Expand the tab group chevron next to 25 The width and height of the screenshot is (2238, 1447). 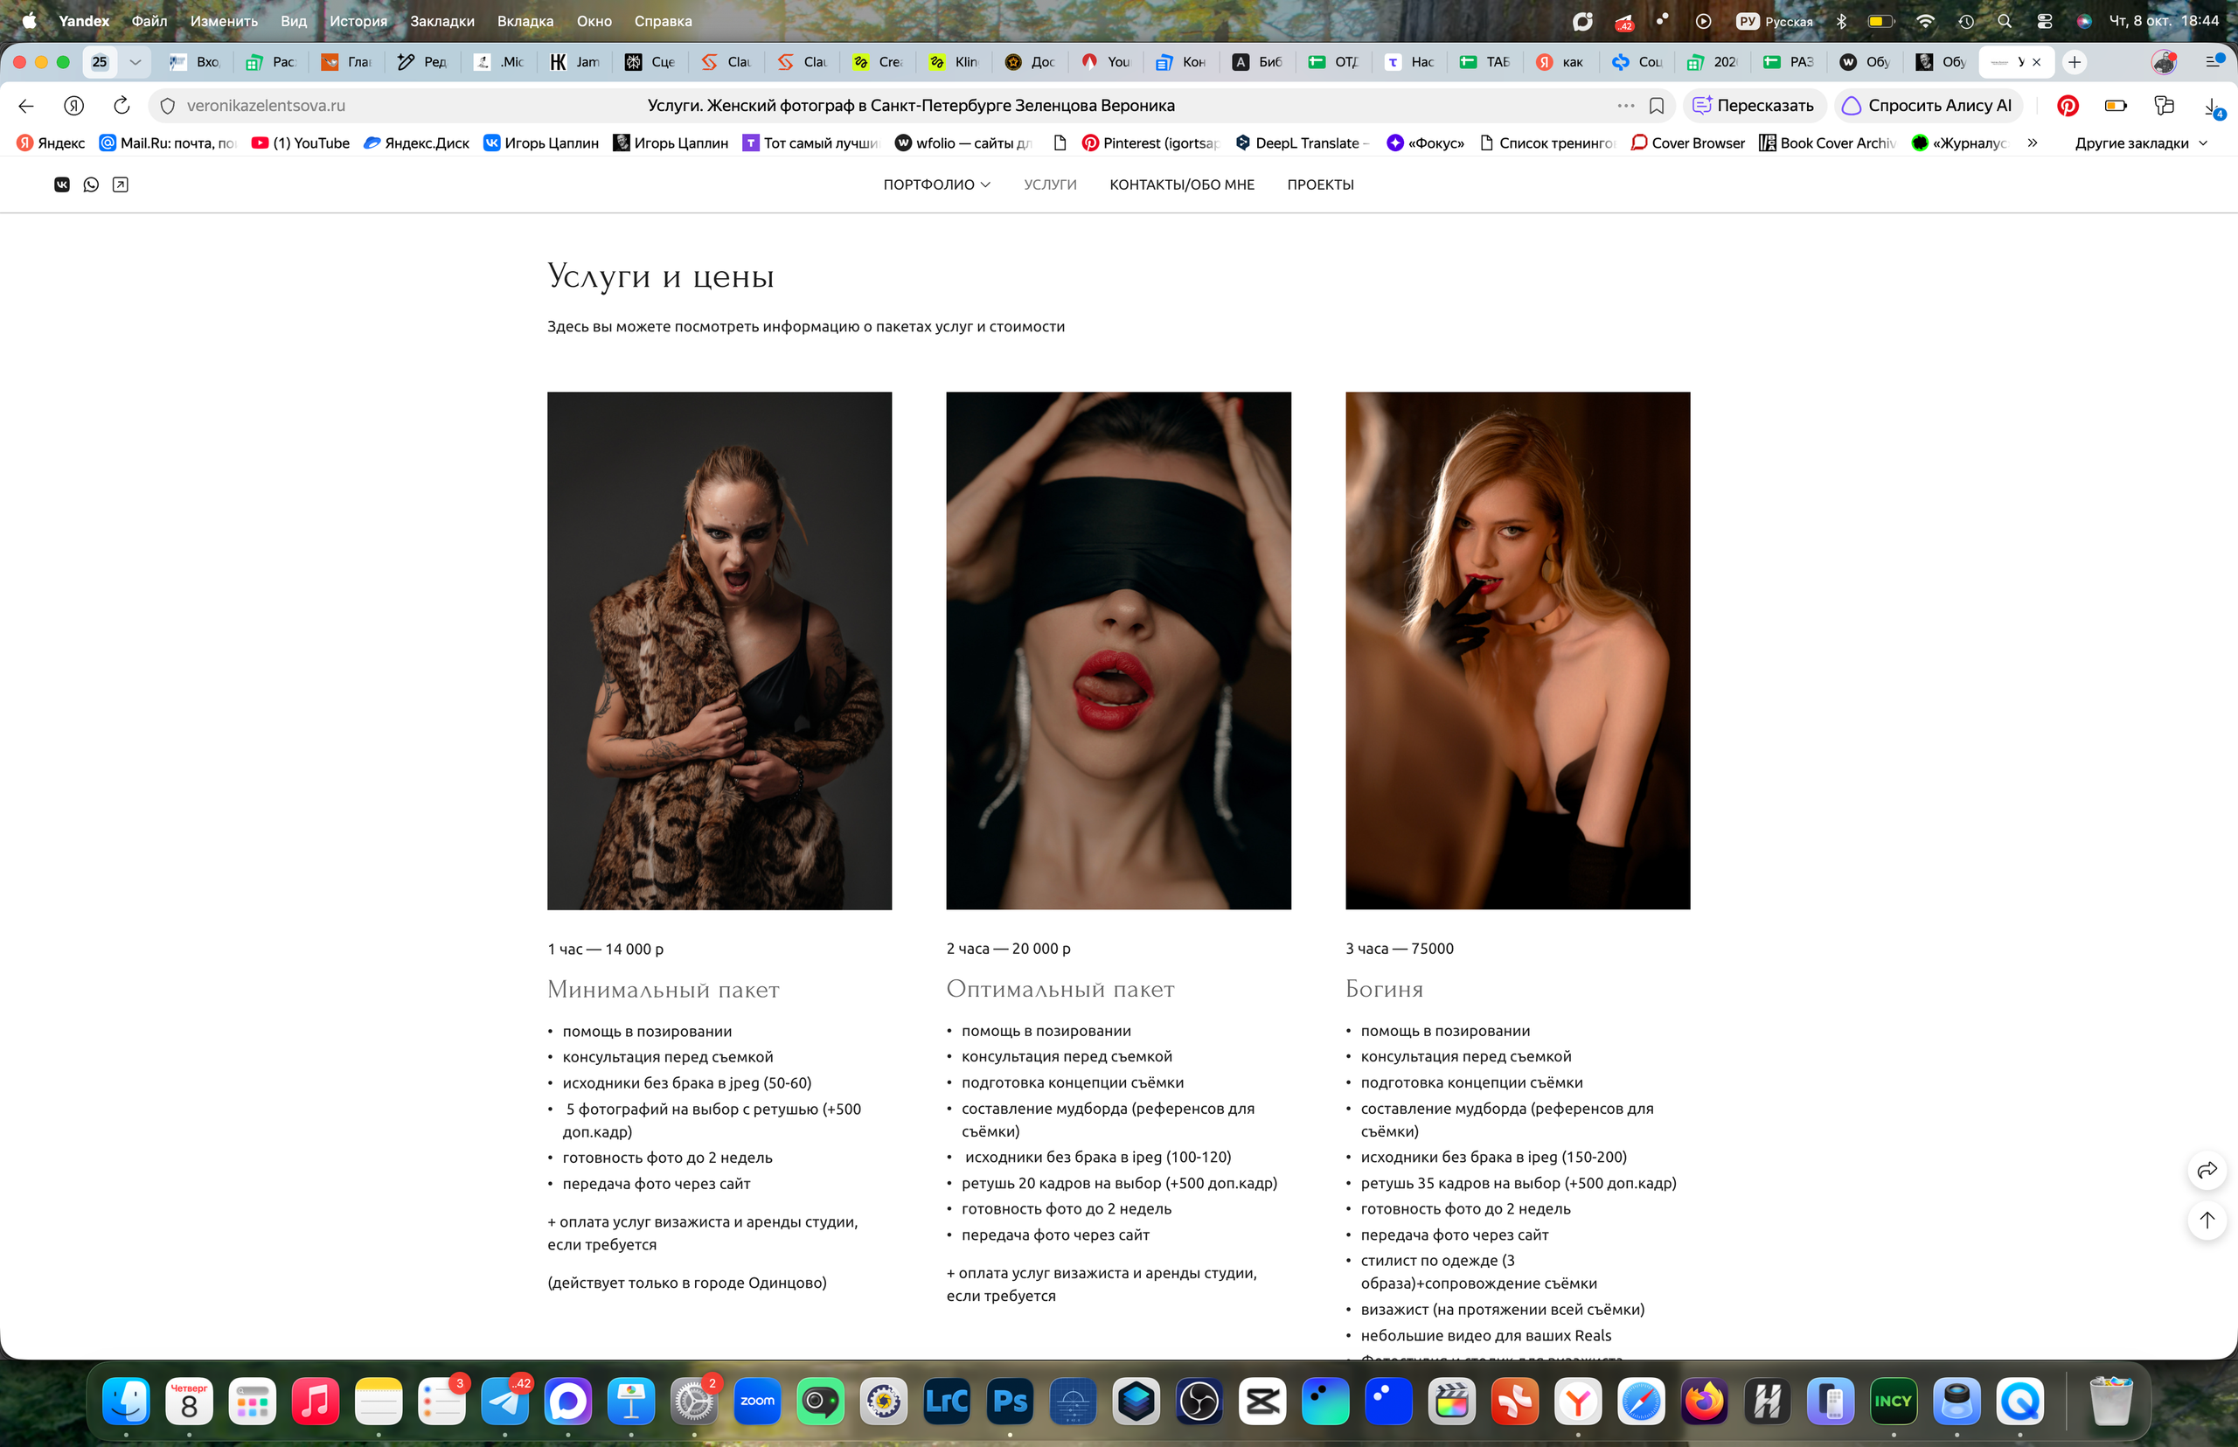tap(136, 62)
